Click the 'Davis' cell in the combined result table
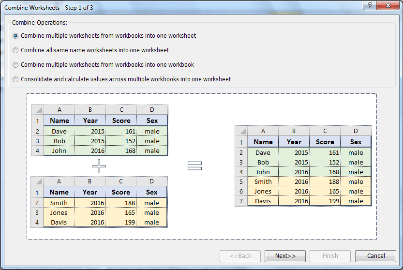 pyautogui.click(x=263, y=201)
